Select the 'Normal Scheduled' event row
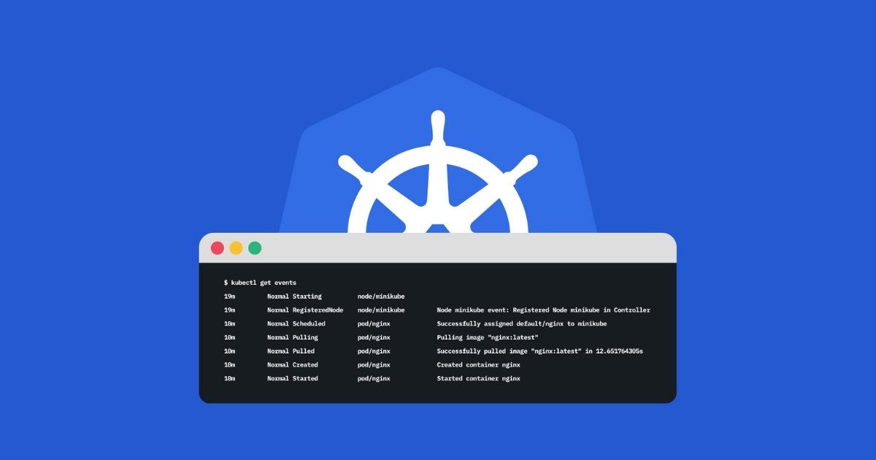 pos(296,323)
